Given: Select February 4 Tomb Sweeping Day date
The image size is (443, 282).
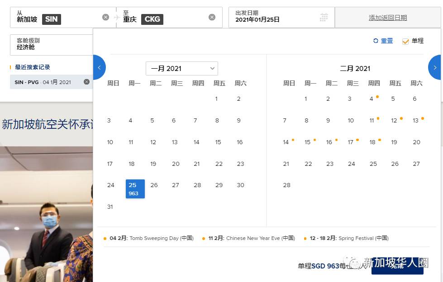Looking at the screenshot, I should (x=371, y=99).
